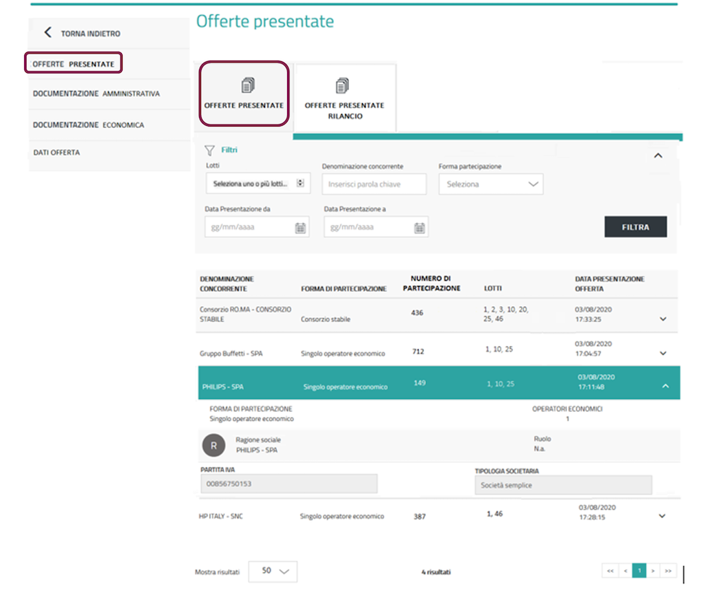Expand the Consorzio RO.MA row
The image size is (705, 597).
click(663, 319)
